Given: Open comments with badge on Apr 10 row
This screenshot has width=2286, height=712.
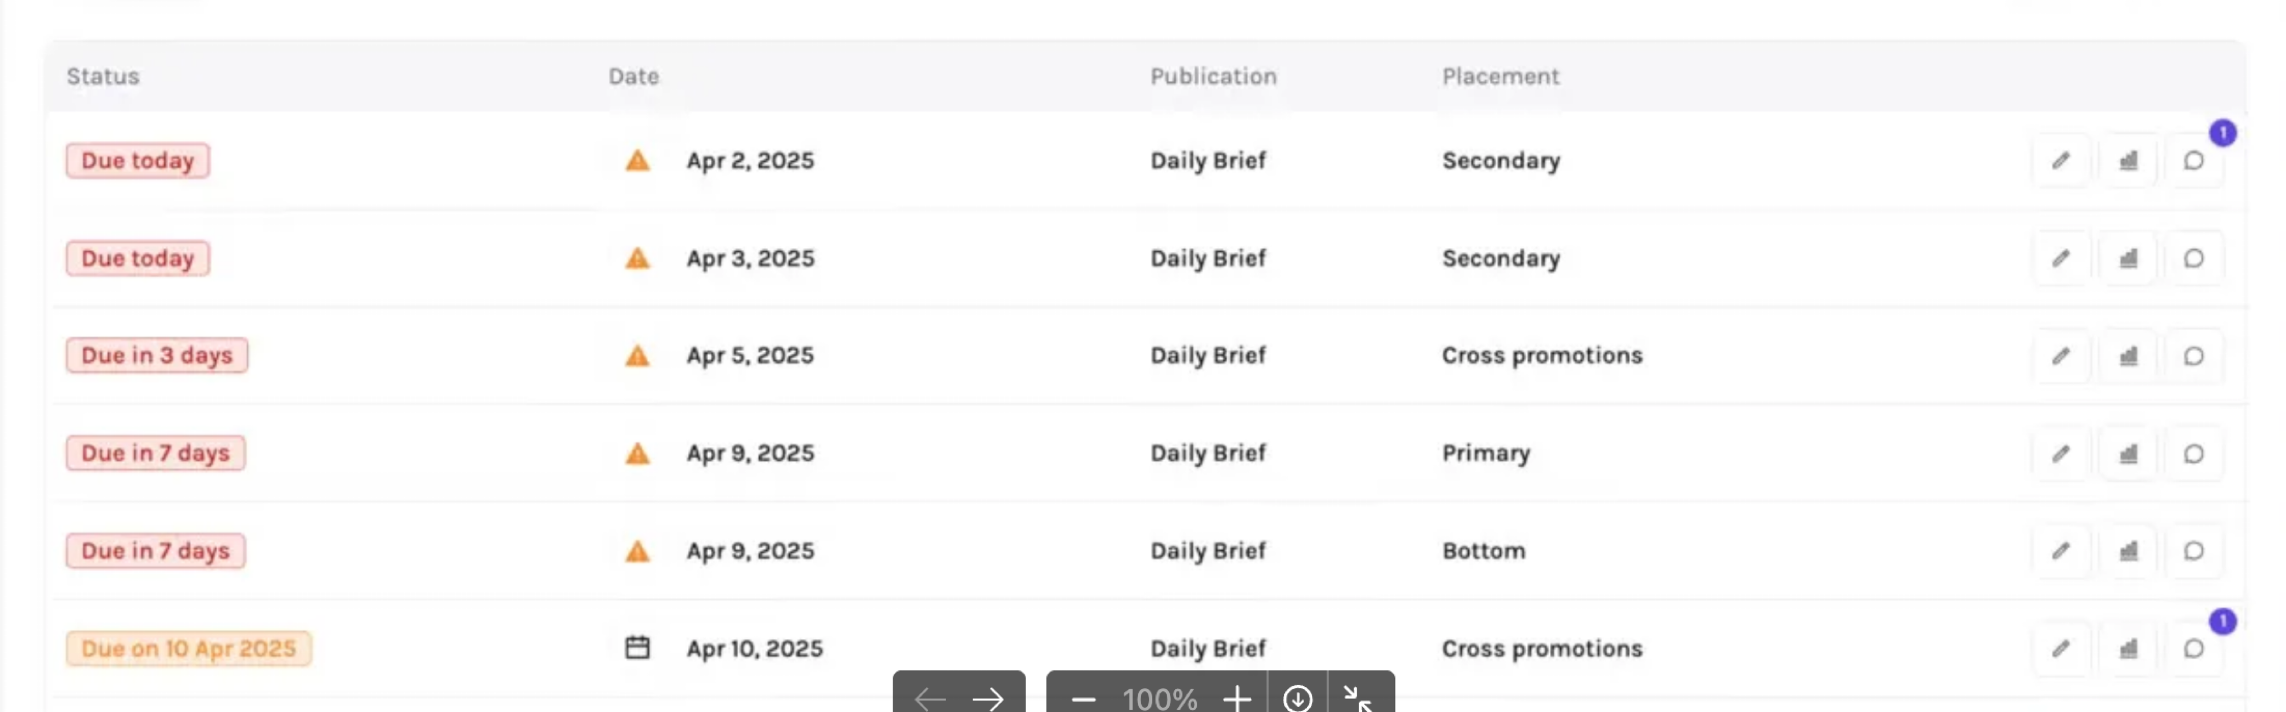Looking at the screenshot, I should click(x=2194, y=649).
